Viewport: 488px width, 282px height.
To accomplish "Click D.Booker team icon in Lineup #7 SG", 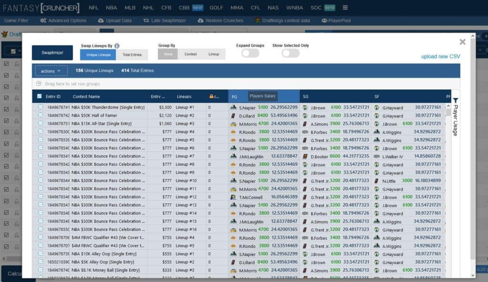I will 305,156.
